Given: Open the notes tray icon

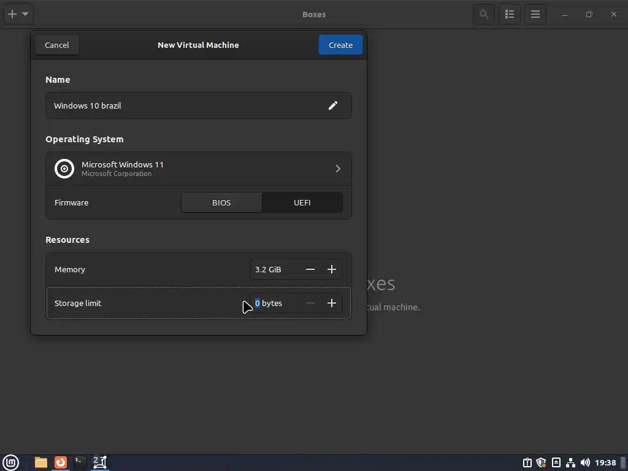Looking at the screenshot, I should (556, 462).
